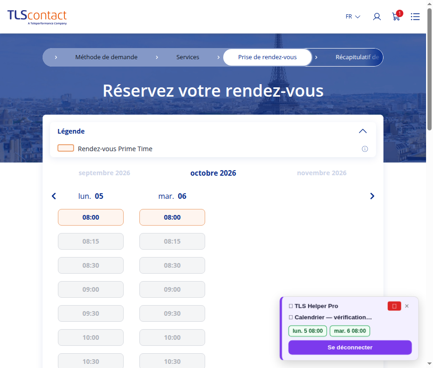Click the Prime Time info icon
The width and height of the screenshot is (433, 368).
[x=365, y=149]
